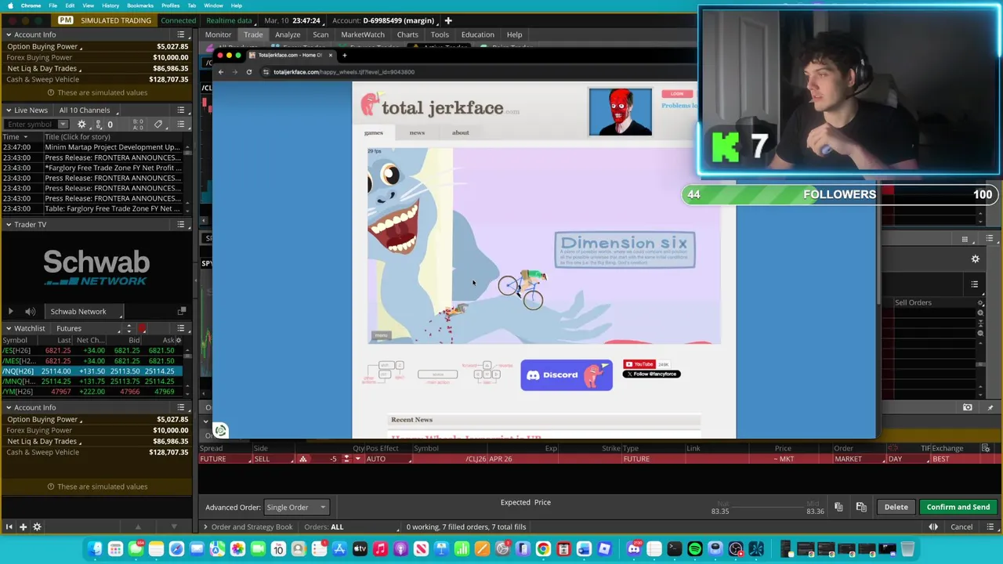Viewport: 1003px width, 564px height.
Task: Click the Spotify icon in the Dock
Action: [695, 549]
